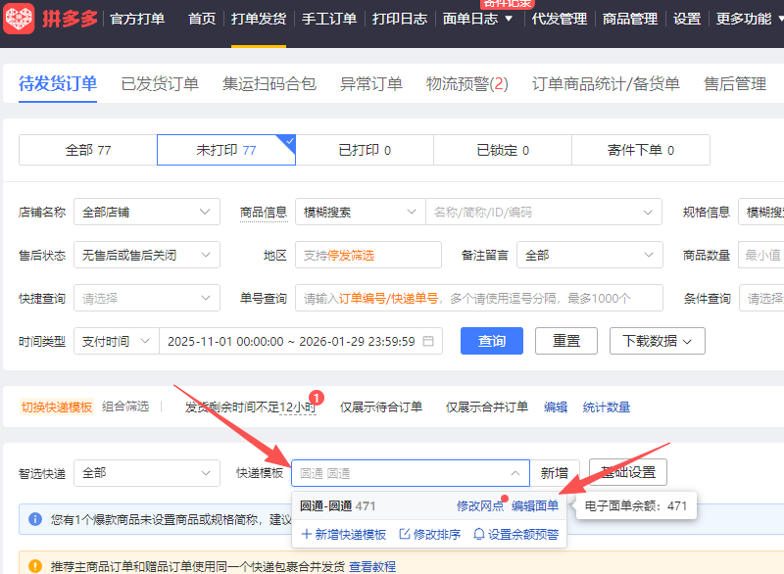This screenshot has width=784, height=574.
Task: Toggle 仅展示待合订单 filter
Action: [381, 407]
